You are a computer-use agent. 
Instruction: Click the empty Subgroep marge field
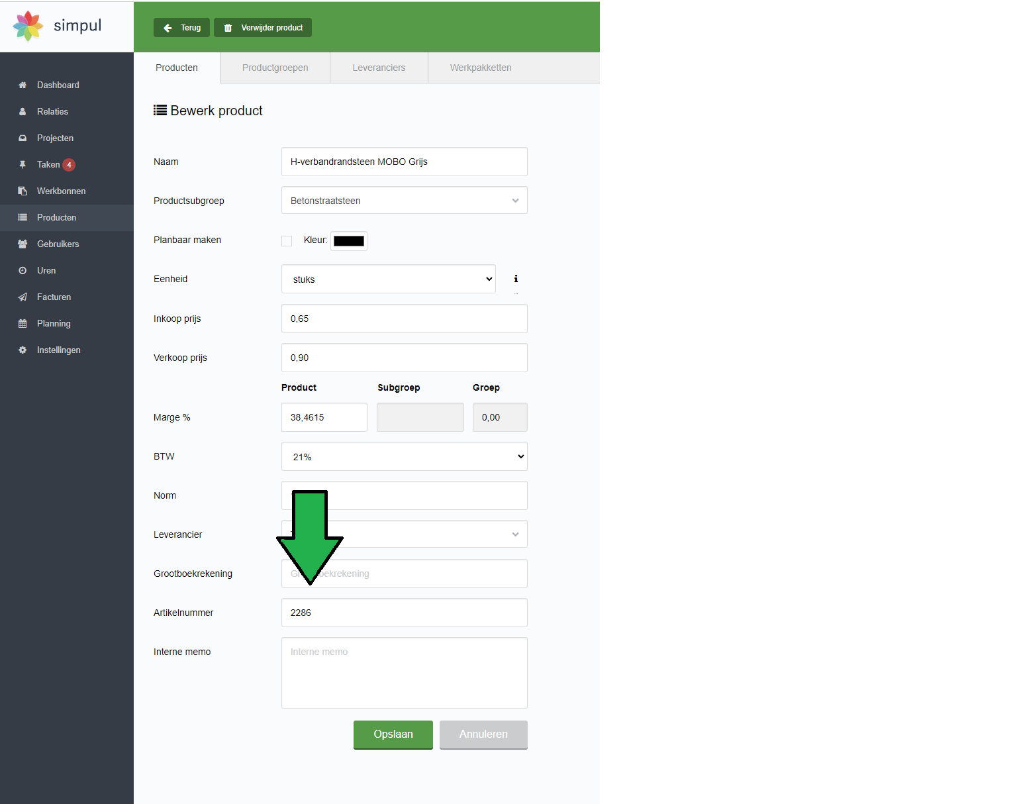point(420,417)
